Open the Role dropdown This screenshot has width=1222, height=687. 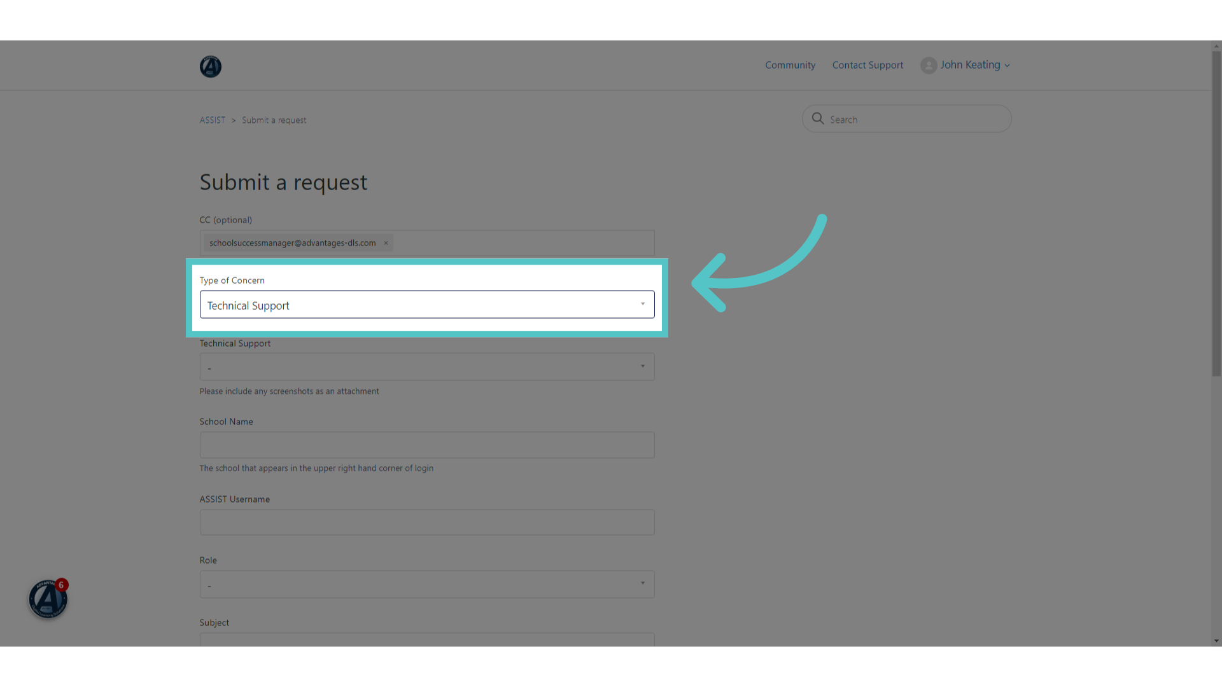click(x=427, y=584)
